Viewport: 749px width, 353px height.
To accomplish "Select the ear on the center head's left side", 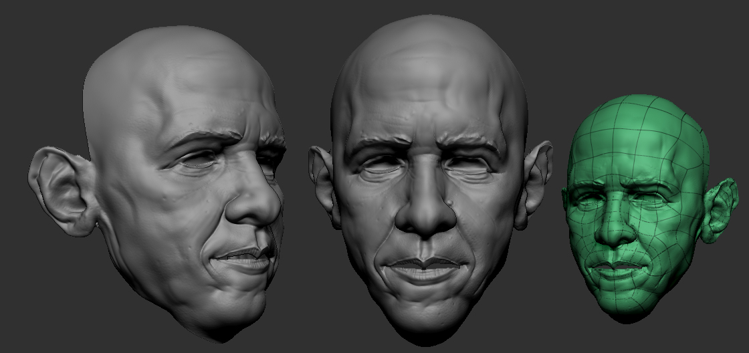I will [322, 182].
